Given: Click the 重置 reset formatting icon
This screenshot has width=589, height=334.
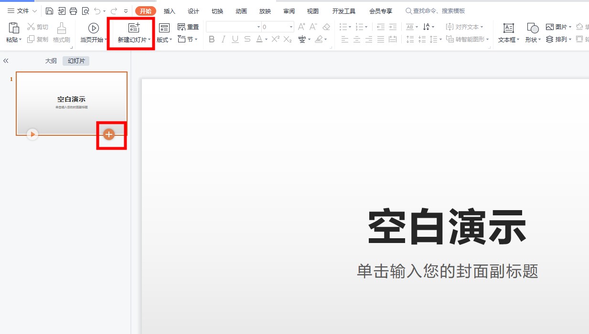Looking at the screenshot, I should click(x=188, y=27).
